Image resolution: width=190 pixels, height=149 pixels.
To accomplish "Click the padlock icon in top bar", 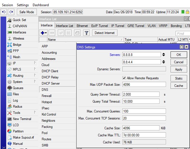I will point(187,12).
